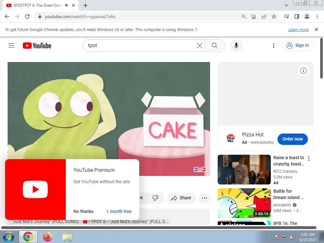Mute the tab via speaker icon
Viewport: 324px width, 243px height.
point(66,5)
